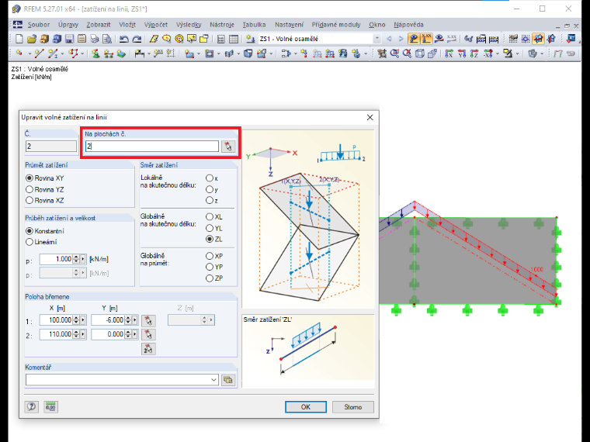
Task: View model in reverse X direction
Action: [x=488, y=54]
